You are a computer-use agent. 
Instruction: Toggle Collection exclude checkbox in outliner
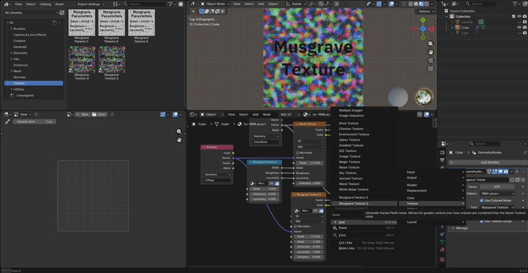tap(513, 16)
